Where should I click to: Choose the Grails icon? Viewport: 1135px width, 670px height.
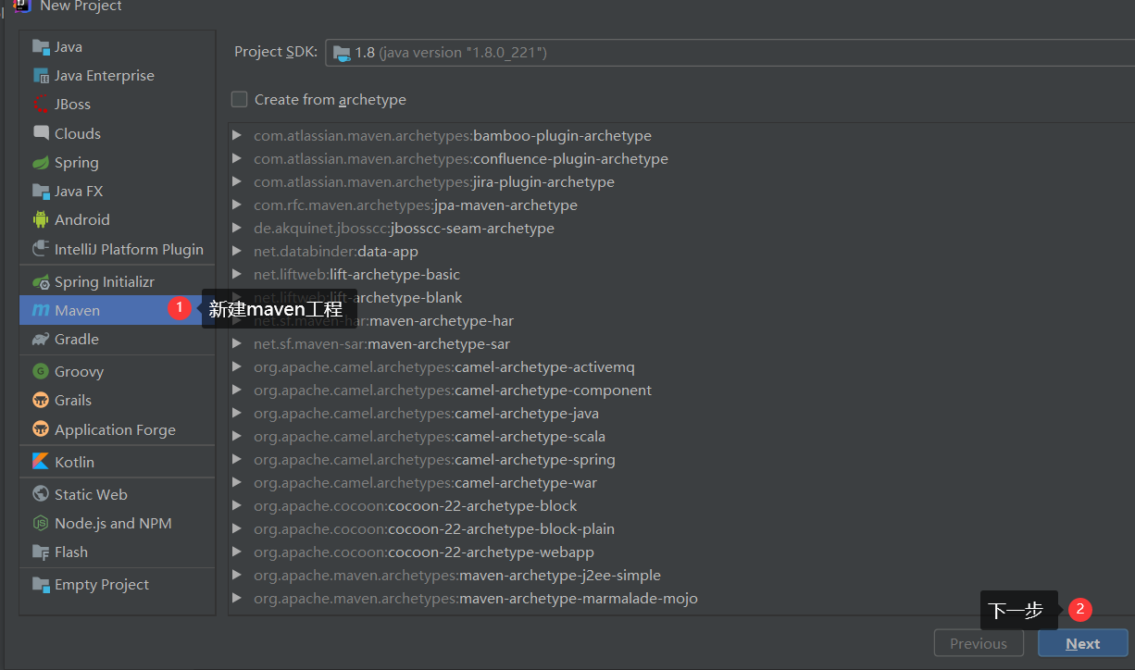coord(41,400)
